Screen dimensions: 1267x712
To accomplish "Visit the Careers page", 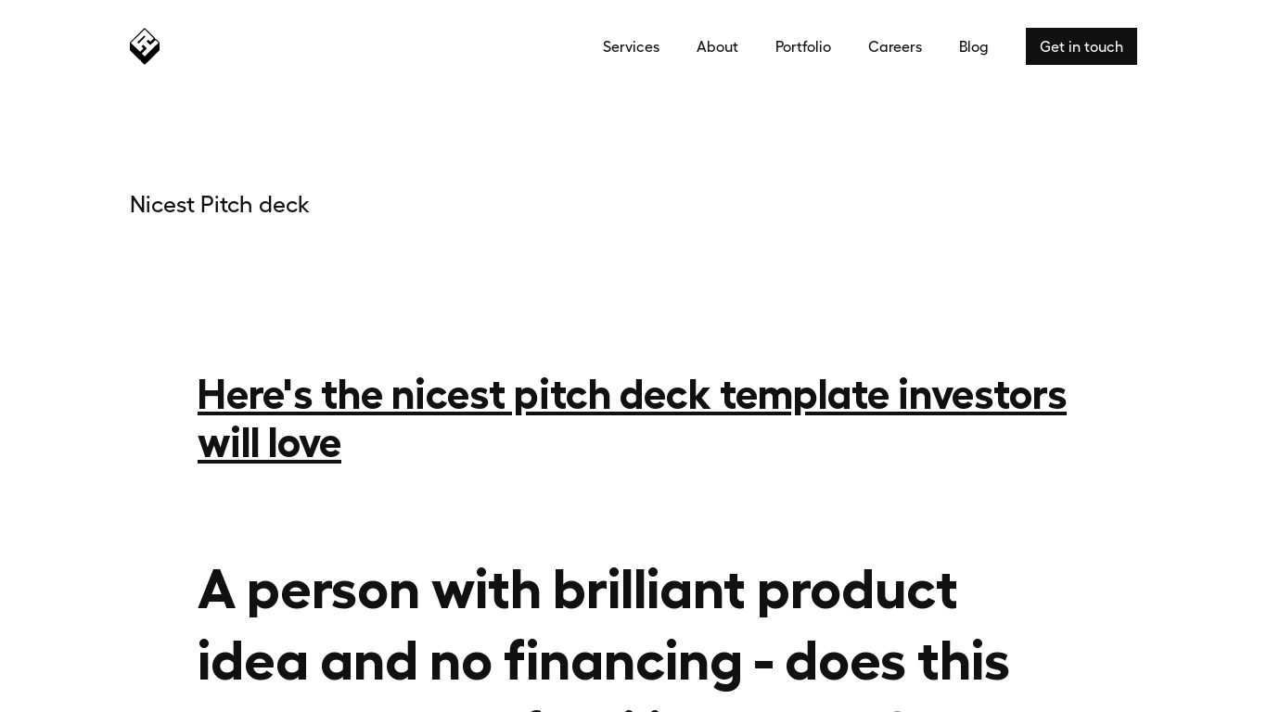I will coord(895,46).
